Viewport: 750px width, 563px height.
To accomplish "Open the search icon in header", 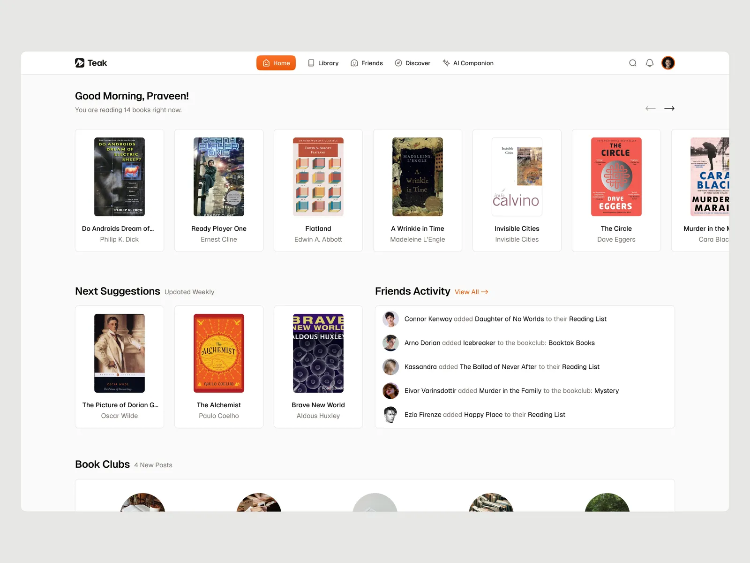I will point(633,63).
